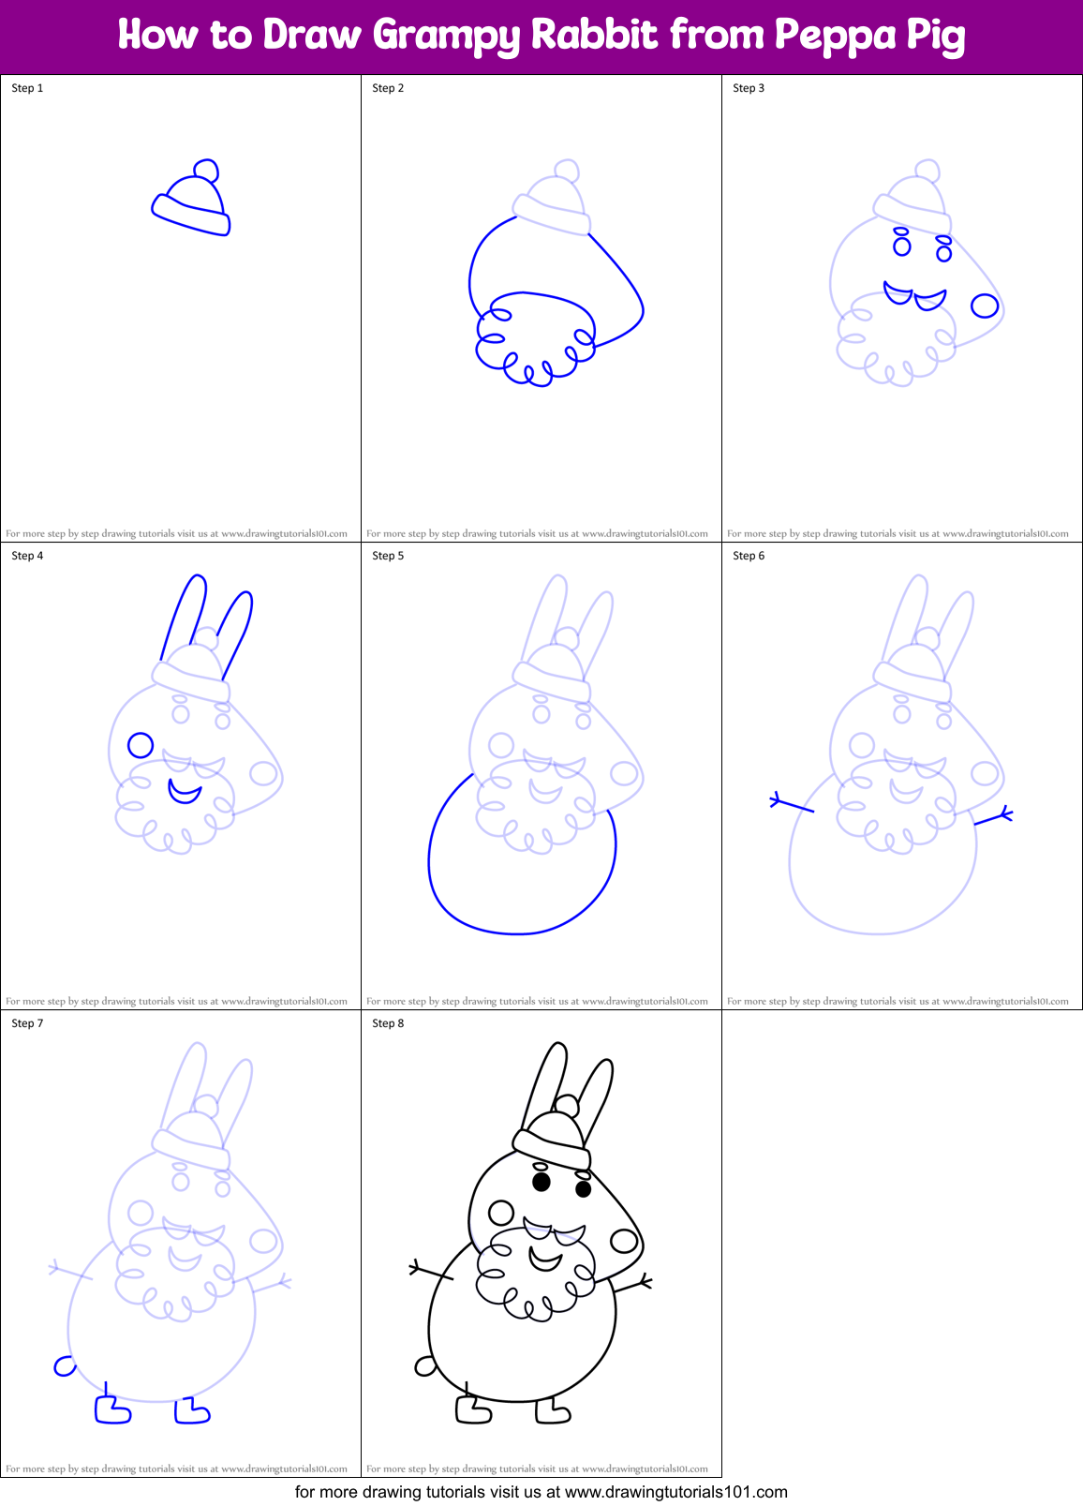Click the 'Step 3' label
The height and width of the screenshot is (1506, 1083).
coord(749,88)
